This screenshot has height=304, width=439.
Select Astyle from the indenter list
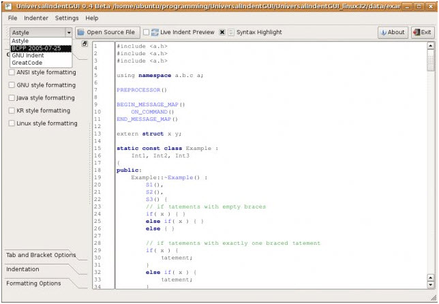pos(41,41)
